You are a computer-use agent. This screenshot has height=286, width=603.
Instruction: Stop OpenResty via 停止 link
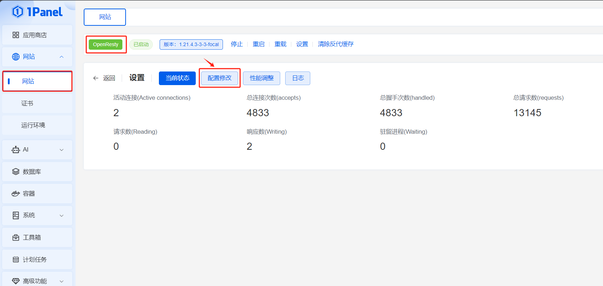coord(237,44)
